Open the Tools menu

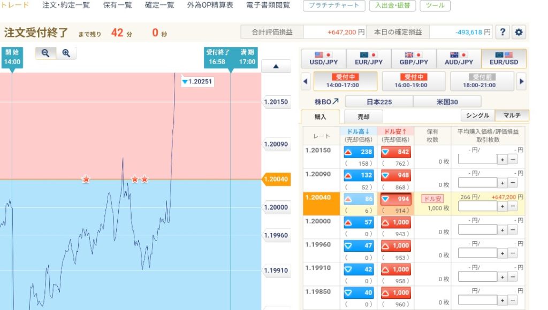click(x=435, y=6)
